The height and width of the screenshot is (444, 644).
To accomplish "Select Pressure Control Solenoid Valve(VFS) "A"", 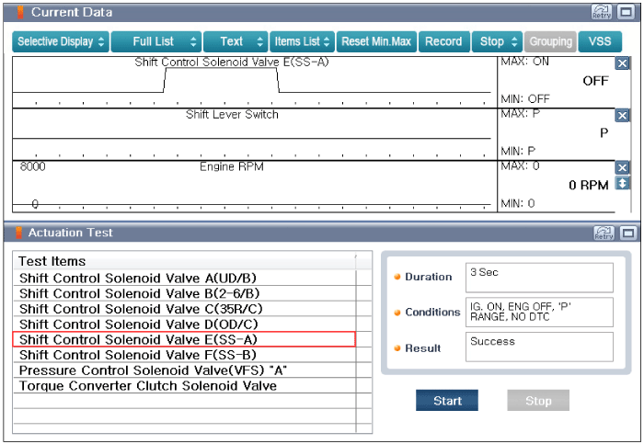I will [185, 370].
